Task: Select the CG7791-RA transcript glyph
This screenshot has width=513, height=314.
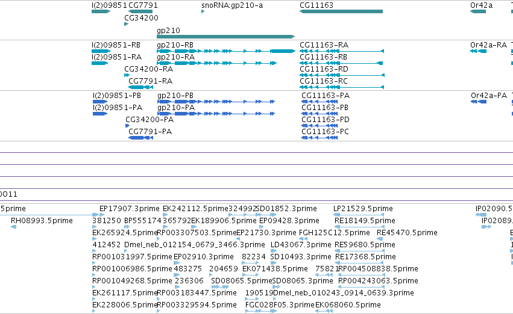Action: coord(140,87)
